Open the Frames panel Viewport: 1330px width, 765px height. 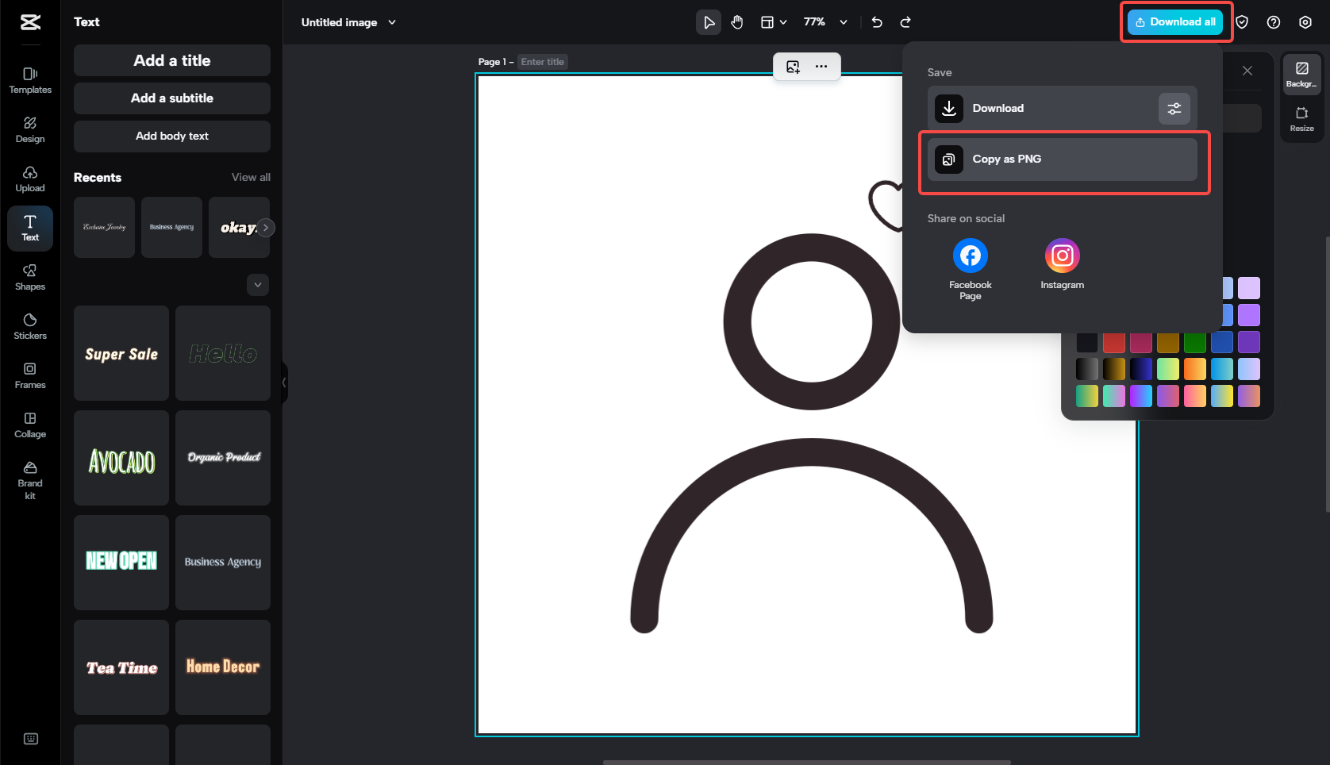coord(29,374)
